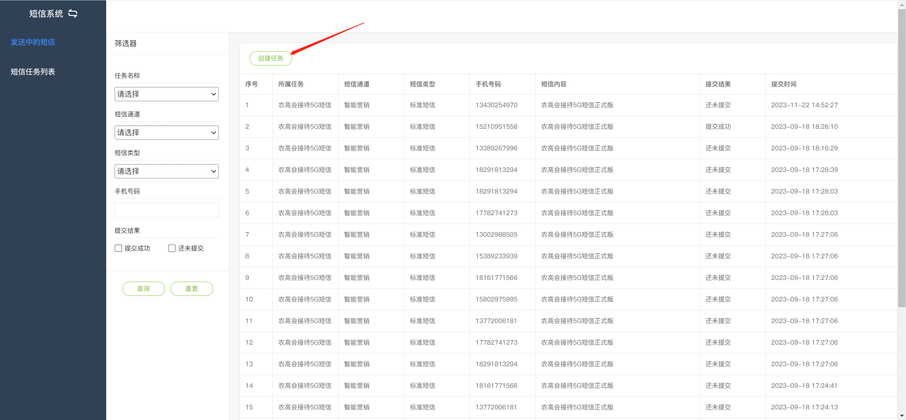
Task: Expand the 任务名称 dropdown
Action: click(x=166, y=94)
